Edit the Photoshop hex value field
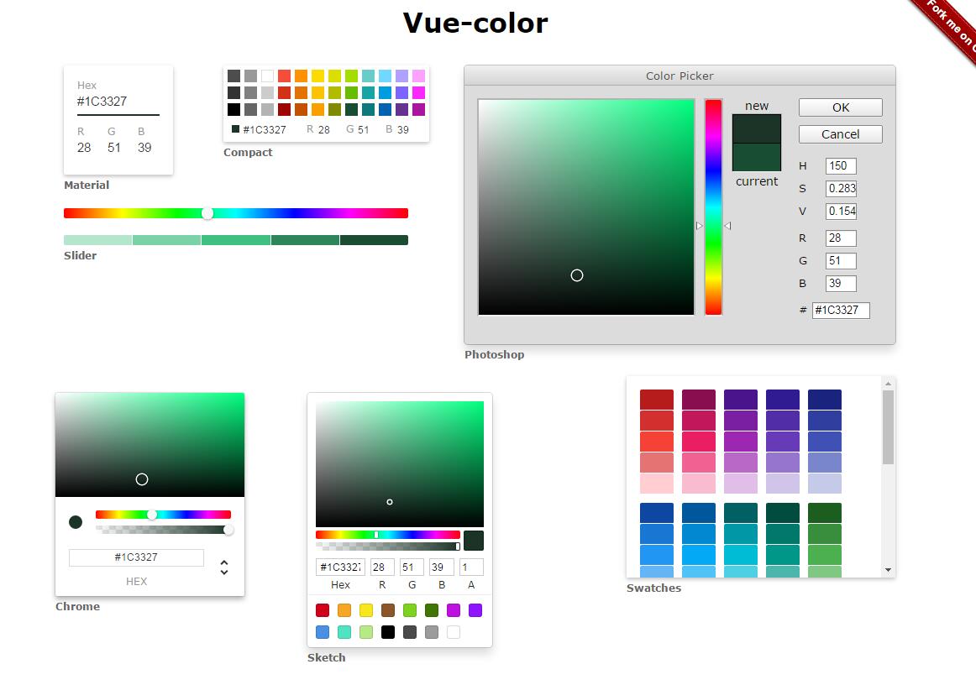This screenshot has height=685, width=976. [840, 310]
